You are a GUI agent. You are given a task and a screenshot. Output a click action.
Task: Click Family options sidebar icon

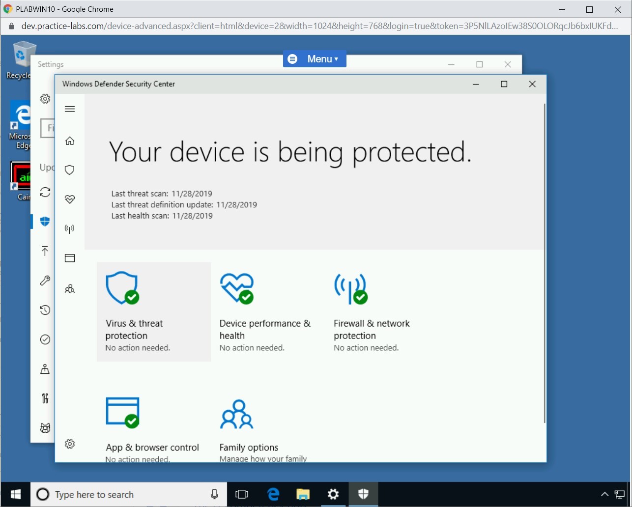pyautogui.click(x=70, y=289)
